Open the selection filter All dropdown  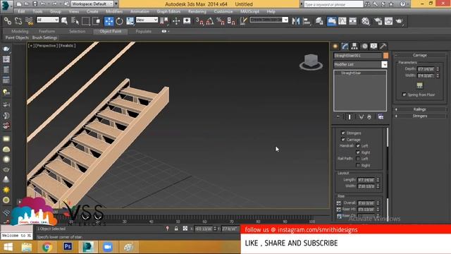tap(48, 20)
